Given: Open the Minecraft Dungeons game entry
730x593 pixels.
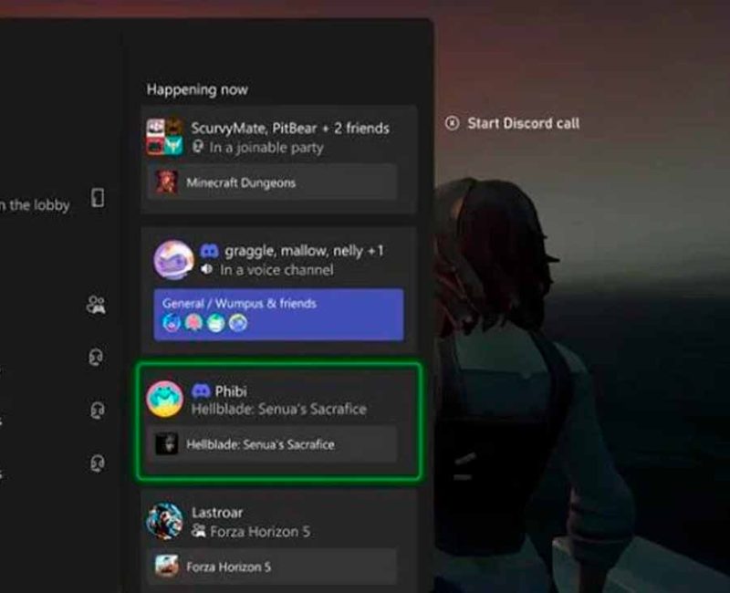Looking at the screenshot, I should (272, 182).
